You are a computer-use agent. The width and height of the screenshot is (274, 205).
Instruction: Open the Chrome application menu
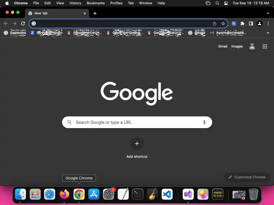click(x=21, y=3)
